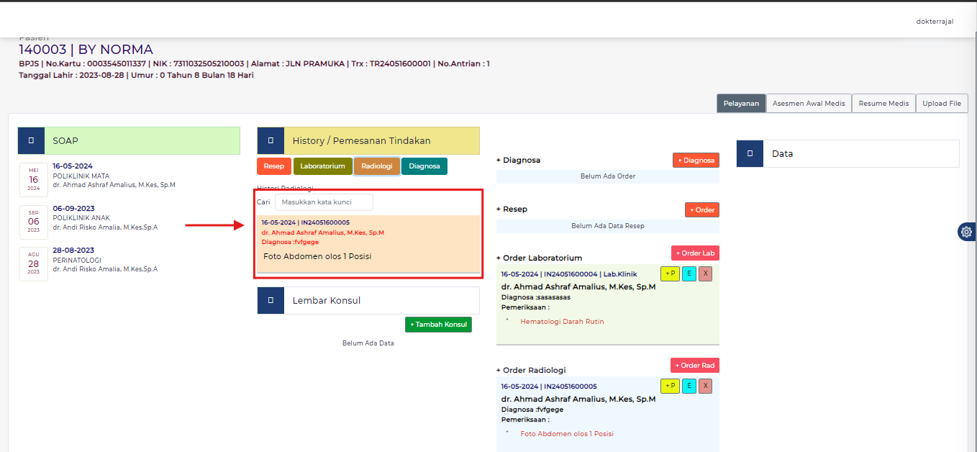Focus the Cari keyword search field

(x=324, y=202)
